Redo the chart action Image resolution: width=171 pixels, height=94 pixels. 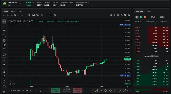(47, 15)
